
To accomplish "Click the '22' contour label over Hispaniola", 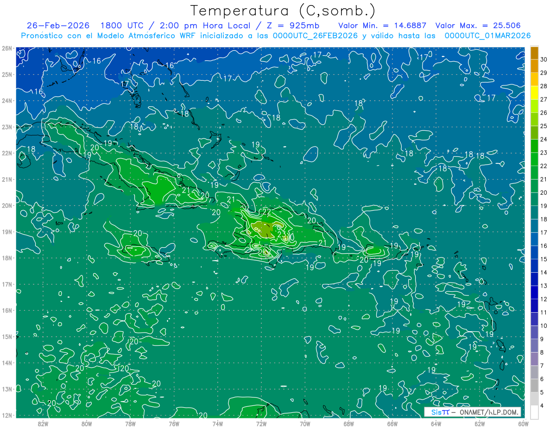I will coord(266,212).
